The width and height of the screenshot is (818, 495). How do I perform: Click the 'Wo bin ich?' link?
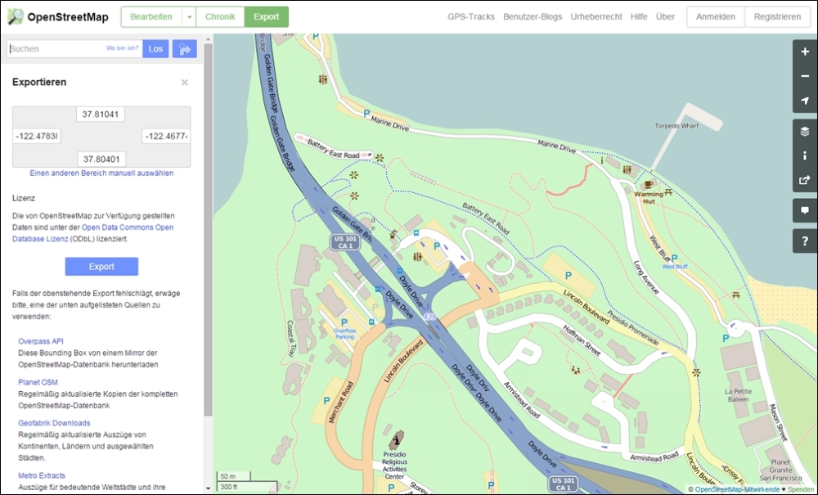123,48
